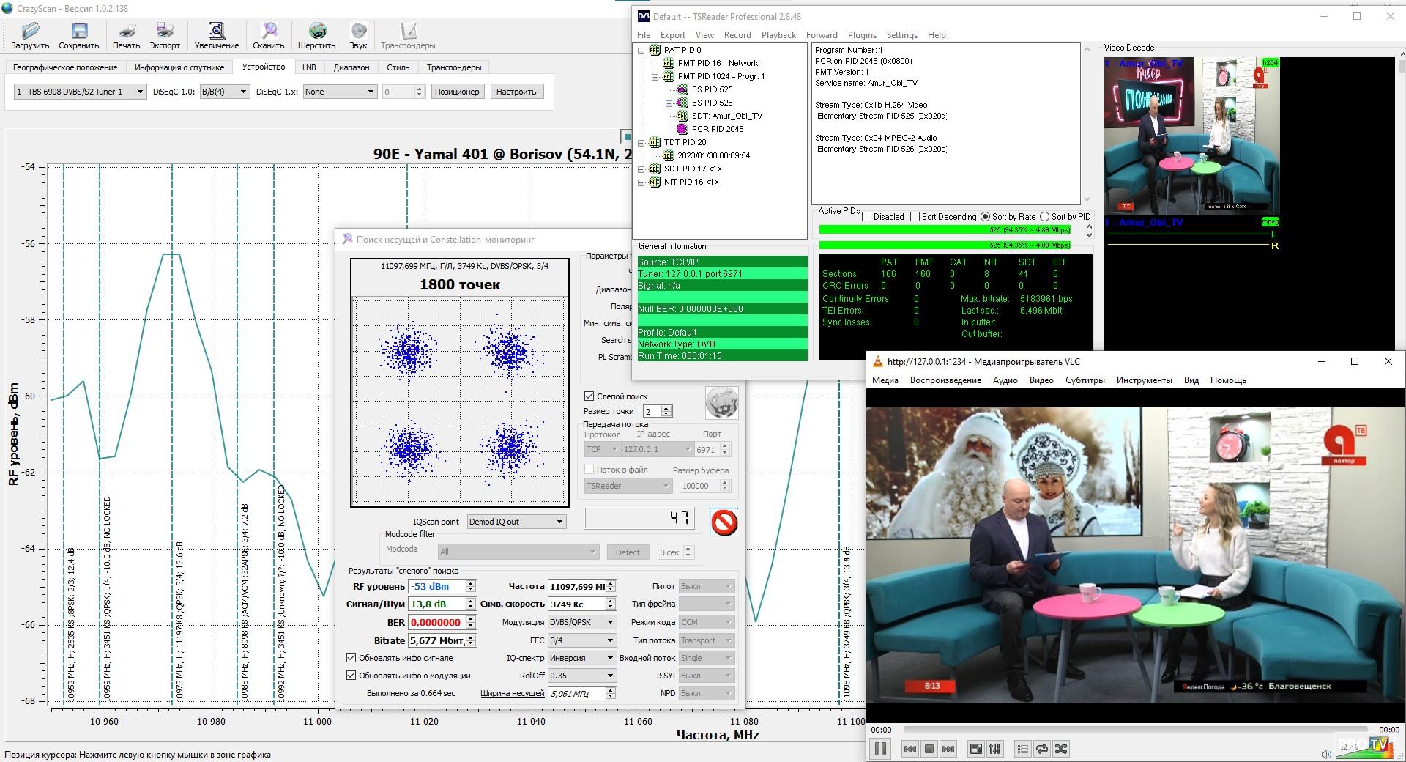Click the VLC playback seek bar

(1135, 730)
